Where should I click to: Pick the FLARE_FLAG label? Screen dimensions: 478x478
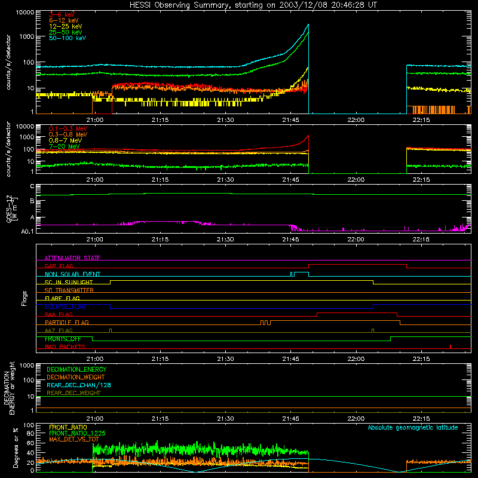point(62,298)
